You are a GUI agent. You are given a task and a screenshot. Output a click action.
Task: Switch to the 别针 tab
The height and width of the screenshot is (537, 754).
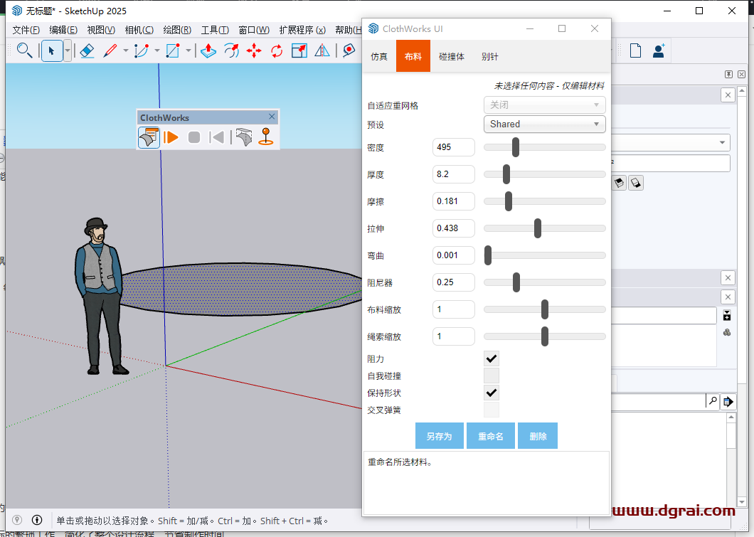coord(490,56)
